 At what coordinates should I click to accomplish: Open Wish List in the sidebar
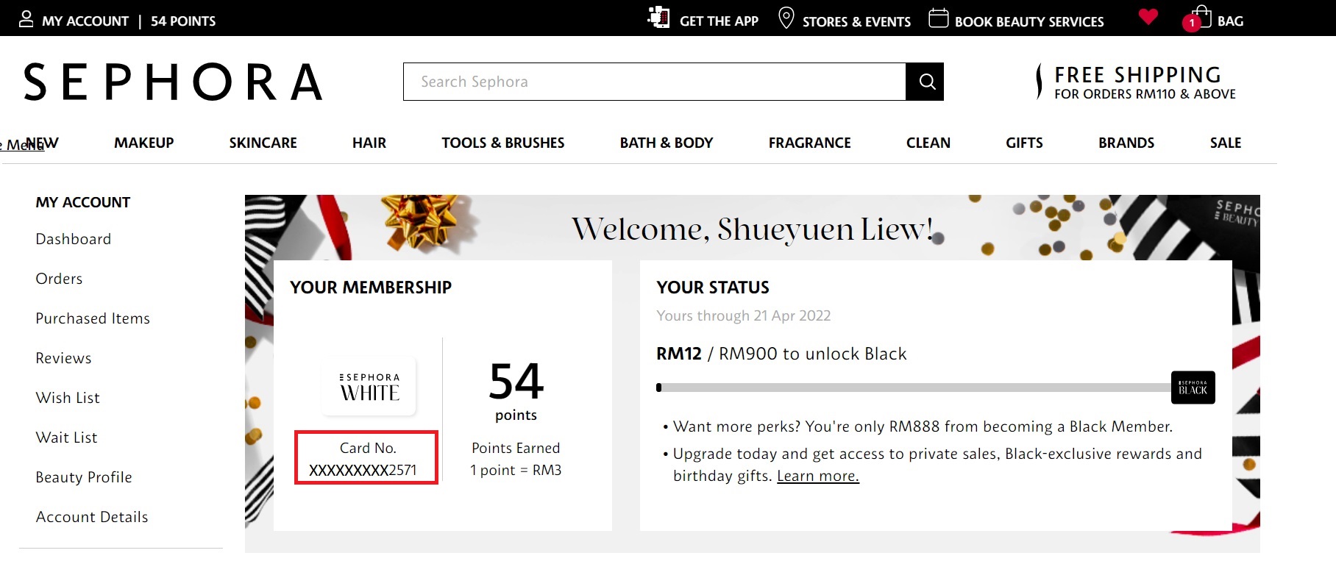pyautogui.click(x=68, y=398)
